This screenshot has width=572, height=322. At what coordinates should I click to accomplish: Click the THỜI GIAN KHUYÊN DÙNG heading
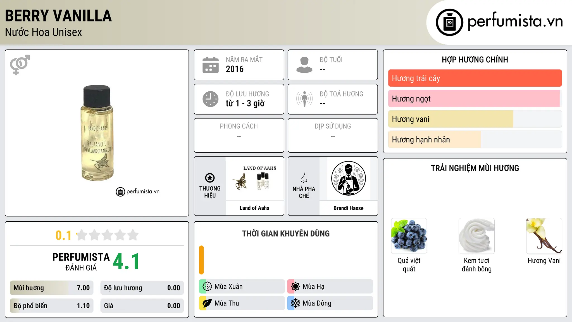[286, 234]
